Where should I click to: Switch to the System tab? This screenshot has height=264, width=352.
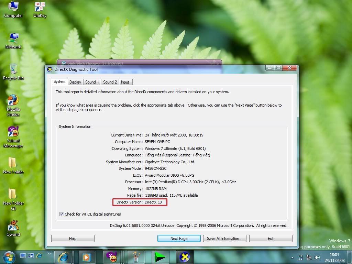[59, 81]
